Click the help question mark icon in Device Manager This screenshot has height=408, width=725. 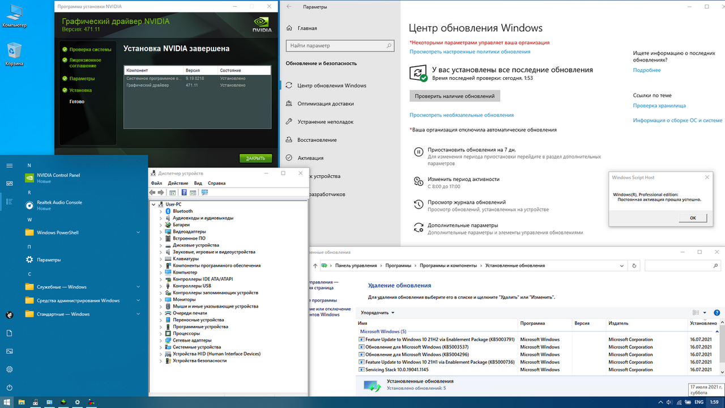[x=184, y=193]
